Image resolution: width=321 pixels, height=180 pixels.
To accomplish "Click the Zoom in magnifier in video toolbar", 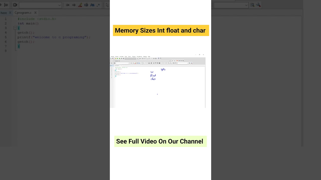I will pyautogui.click(x=169, y=63).
